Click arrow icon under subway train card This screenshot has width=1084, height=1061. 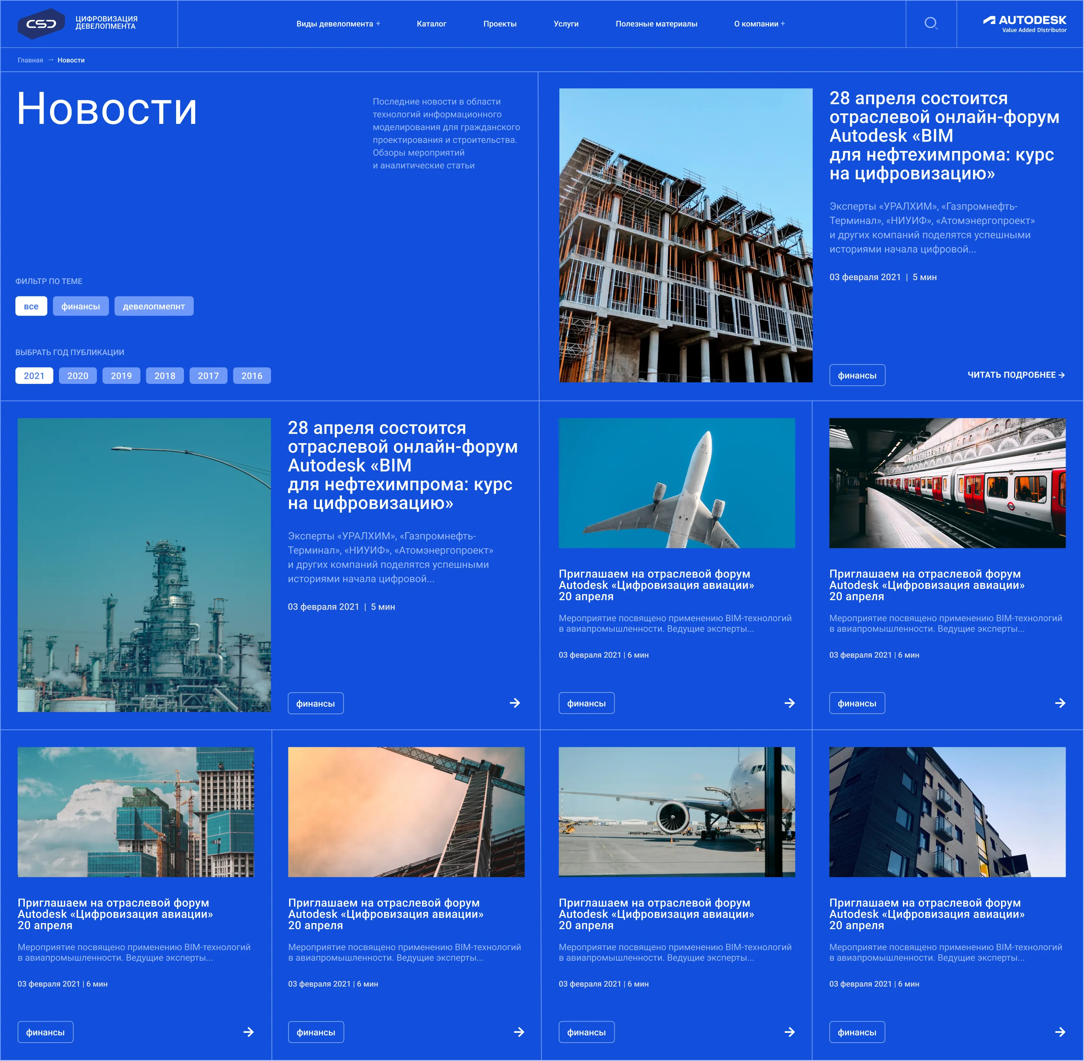pos(1060,703)
